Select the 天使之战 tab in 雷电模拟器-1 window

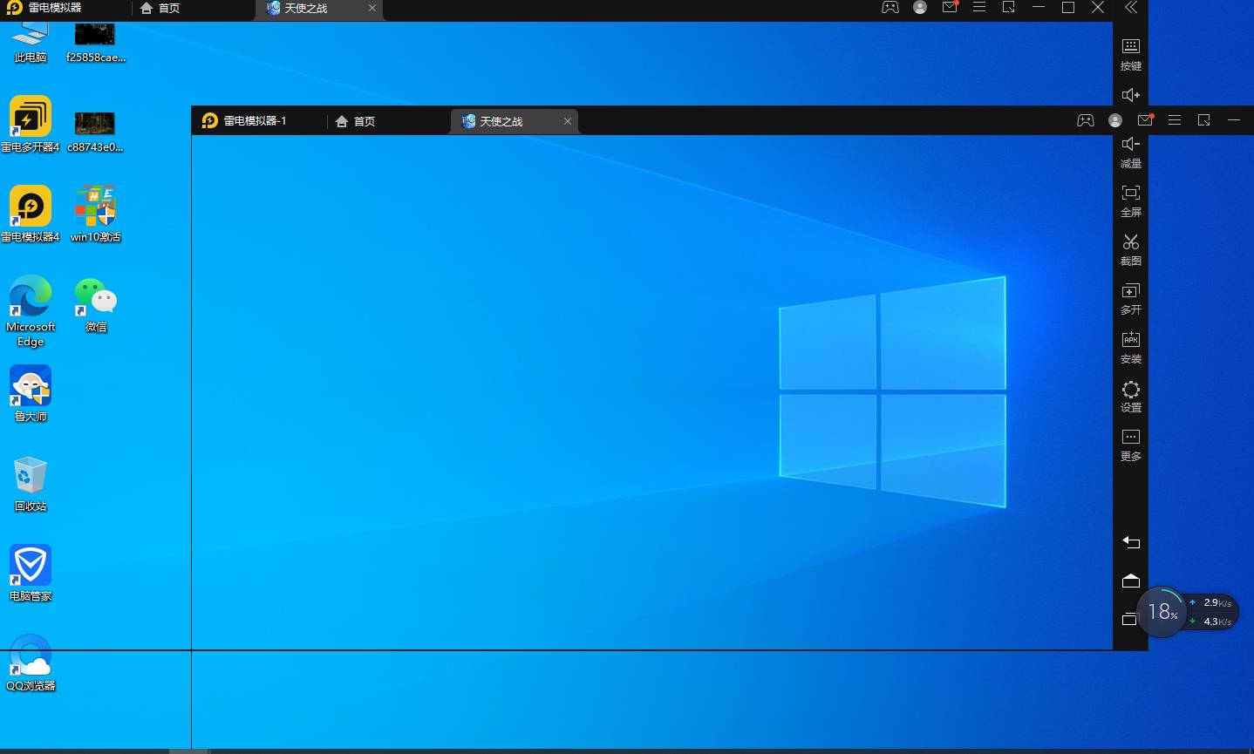501,121
